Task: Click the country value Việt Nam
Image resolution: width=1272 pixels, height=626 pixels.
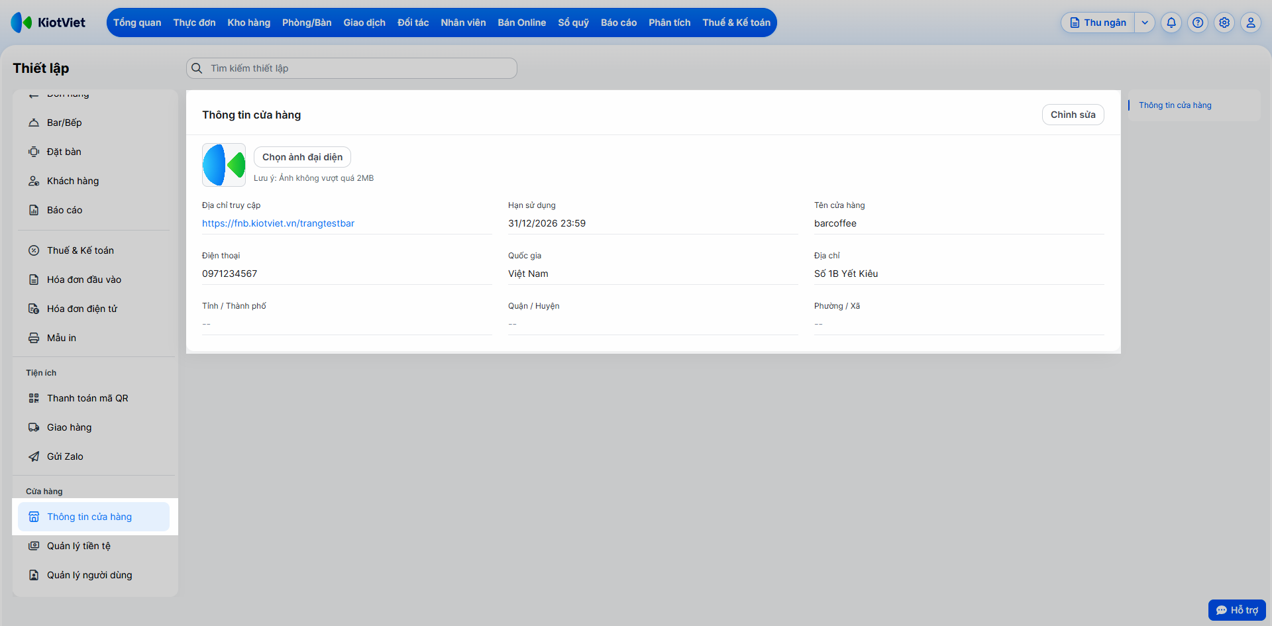Action: [528, 274]
